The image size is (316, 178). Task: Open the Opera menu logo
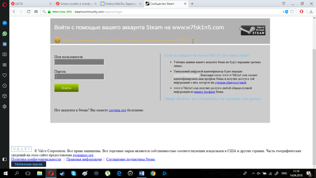(x=4, y=4)
